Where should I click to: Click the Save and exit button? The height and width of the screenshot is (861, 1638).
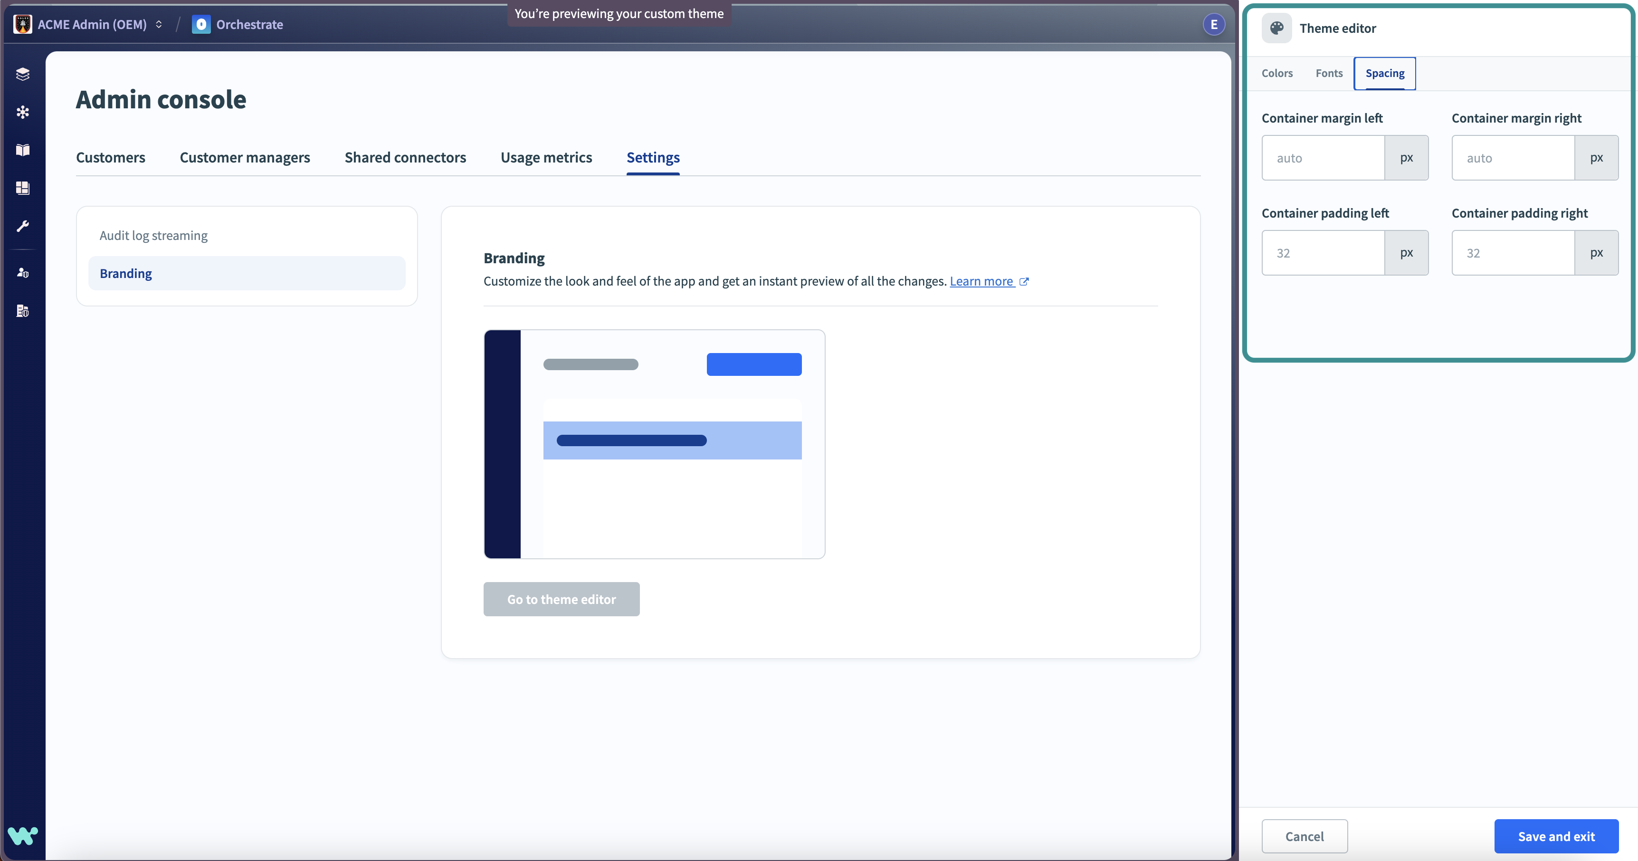1555,836
